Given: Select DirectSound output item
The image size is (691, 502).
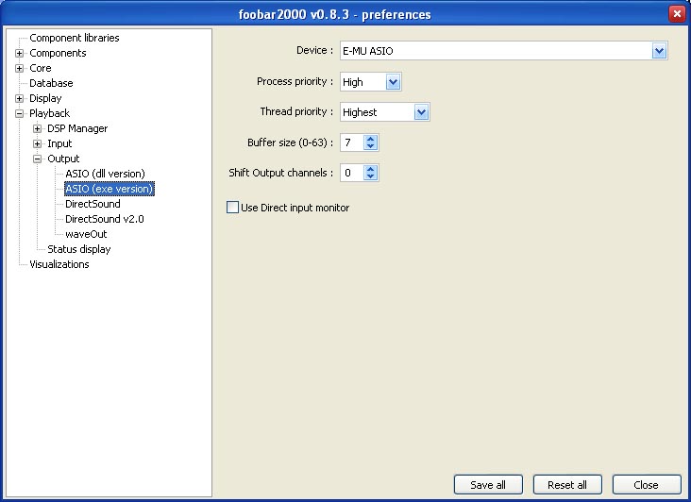Looking at the screenshot, I should pyautogui.click(x=93, y=204).
